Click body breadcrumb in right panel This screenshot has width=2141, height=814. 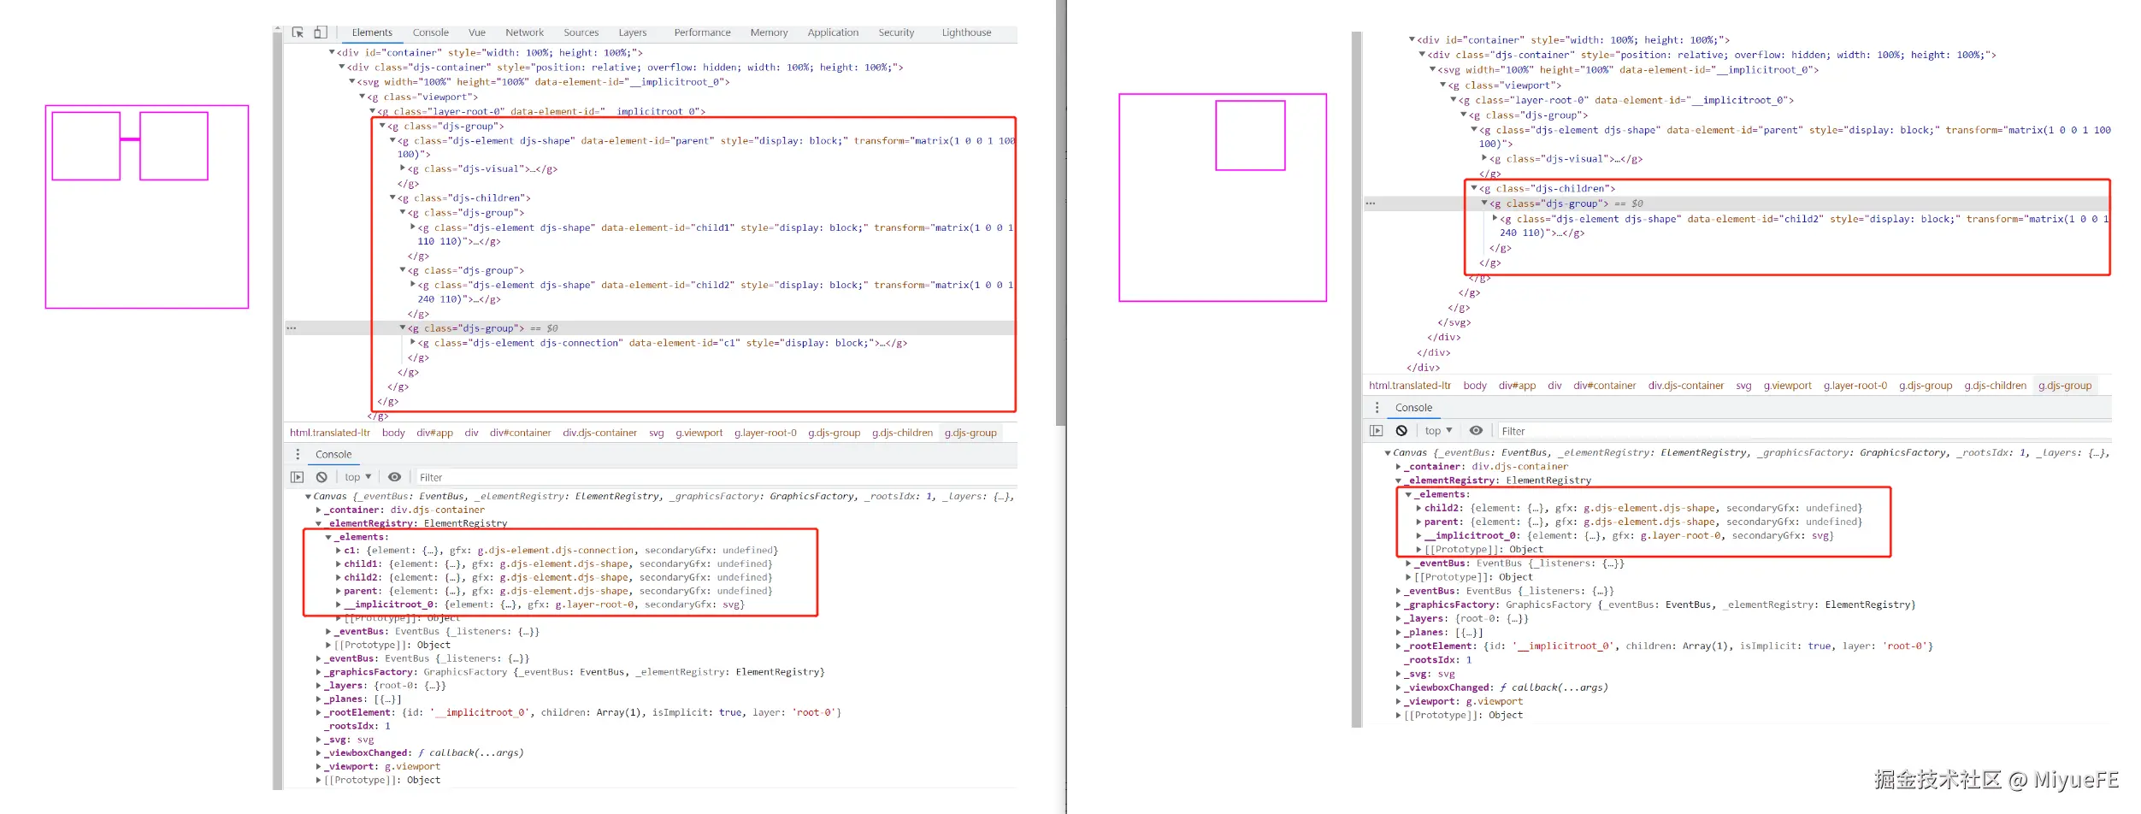pos(1475,386)
